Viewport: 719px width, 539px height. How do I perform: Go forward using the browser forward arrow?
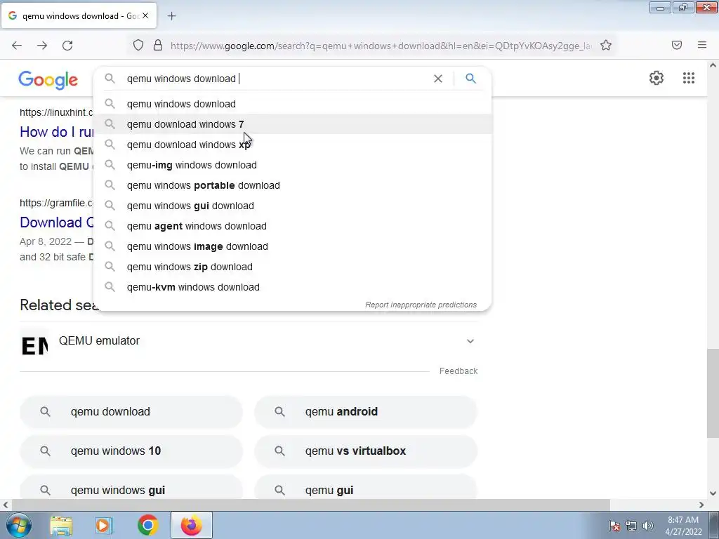(x=42, y=46)
